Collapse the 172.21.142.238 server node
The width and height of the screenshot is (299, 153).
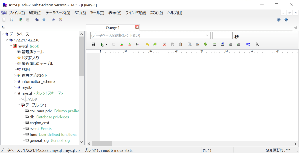click(x=7, y=40)
